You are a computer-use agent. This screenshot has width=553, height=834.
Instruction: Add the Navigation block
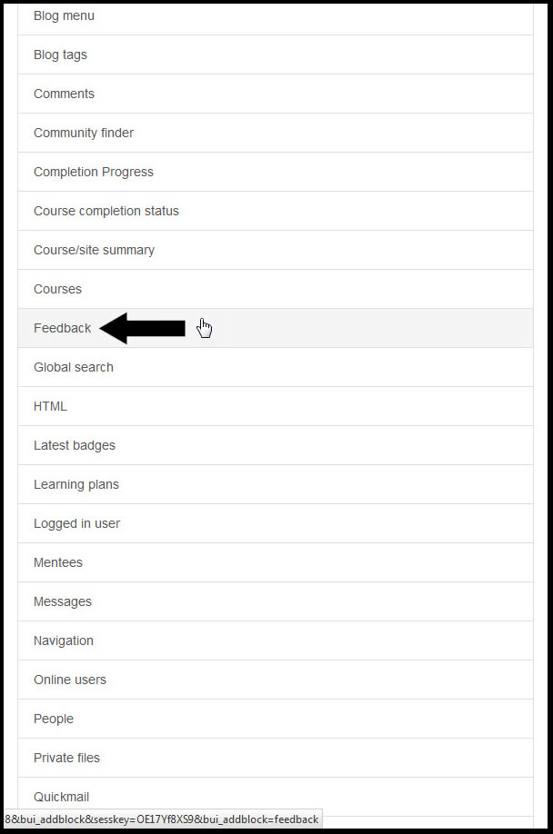pyautogui.click(x=276, y=640)
